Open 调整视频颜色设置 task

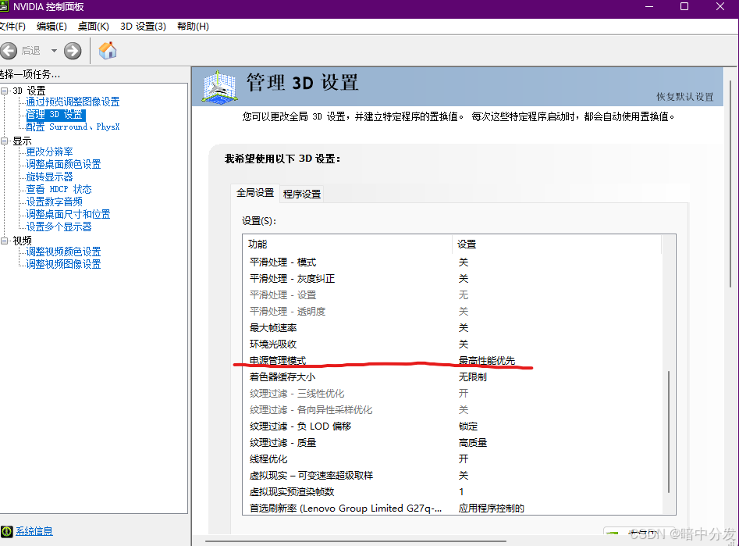click(x=64, y=252)
